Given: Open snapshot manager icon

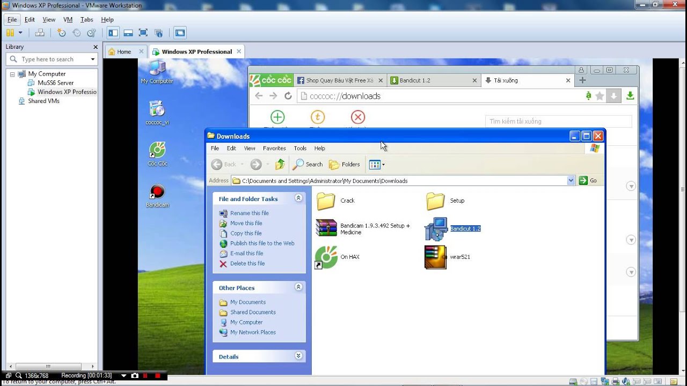Looking at the screenshot, I should [91, 33].
